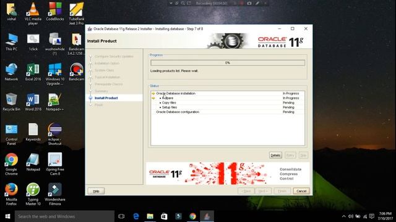The image size is (396, 222).
Task: Click the Prepare status row
Action: point(228,98)
